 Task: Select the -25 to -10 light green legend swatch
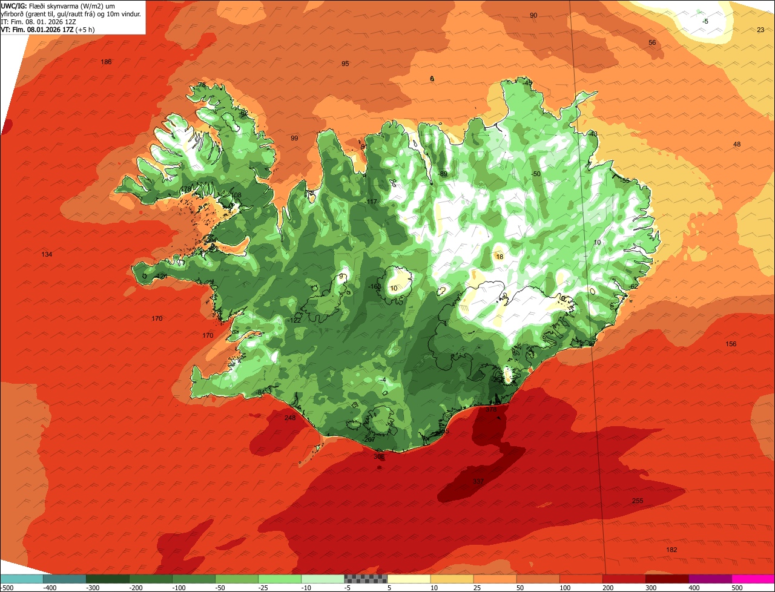[x=279, y=579]
